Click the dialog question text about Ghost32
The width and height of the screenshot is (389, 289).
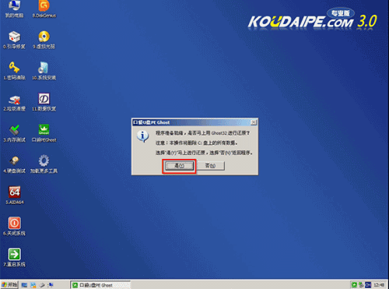(x=202, y=133)
